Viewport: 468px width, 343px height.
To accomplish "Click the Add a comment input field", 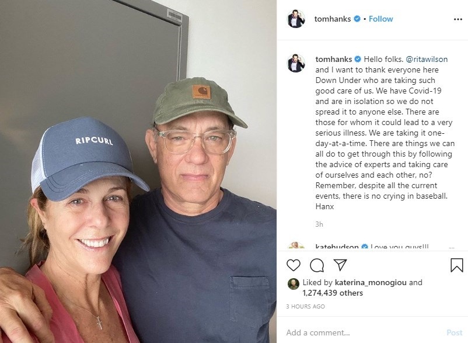I will click(x=362, y=332).
